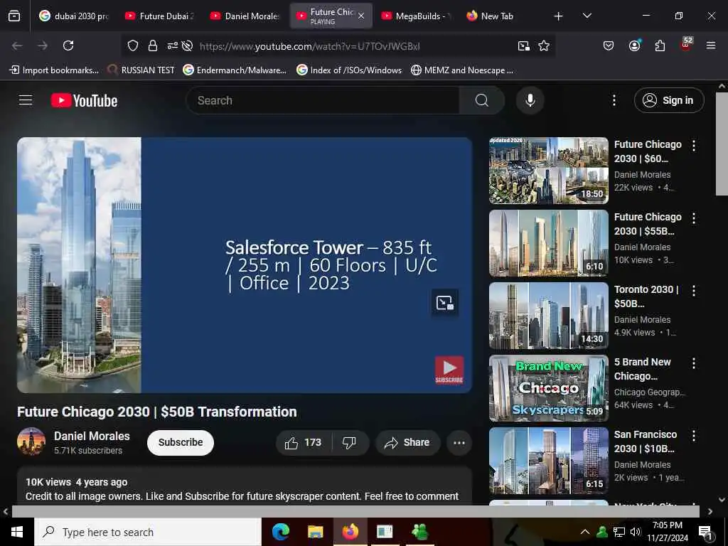
Task: Open the Firefox application menu
Action: click(711, 45)
